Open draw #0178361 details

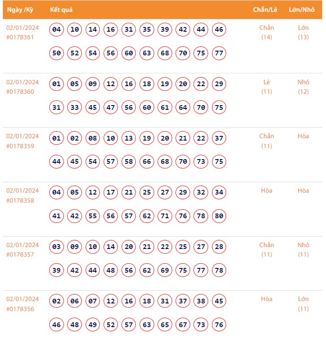(x=20, y=37)
